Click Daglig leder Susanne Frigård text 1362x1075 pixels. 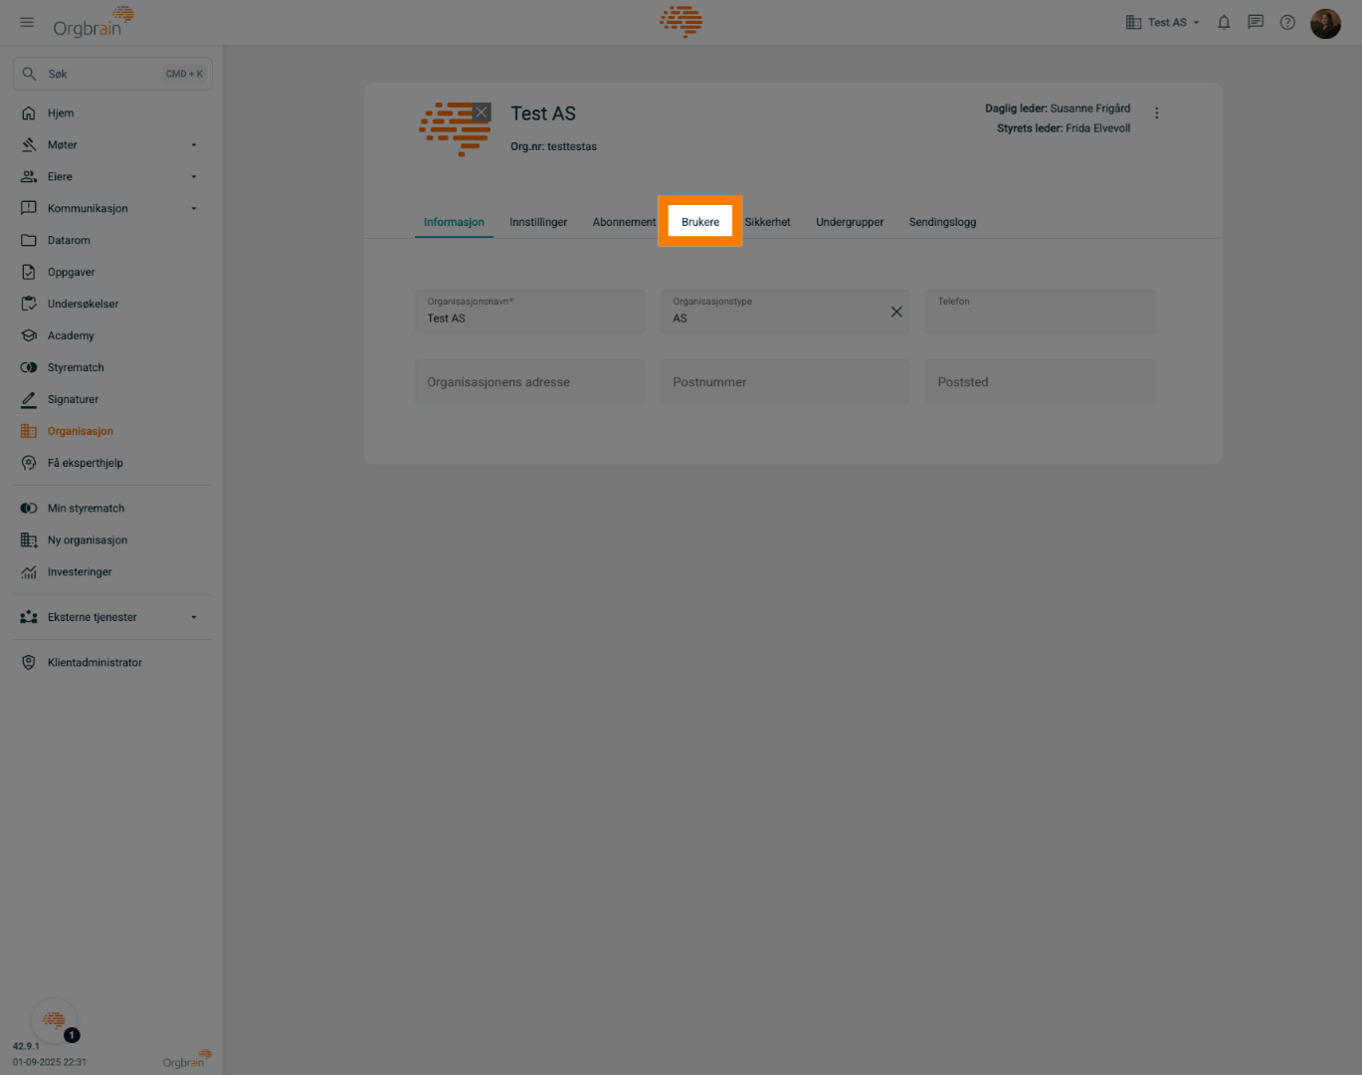pos(1058,108)
